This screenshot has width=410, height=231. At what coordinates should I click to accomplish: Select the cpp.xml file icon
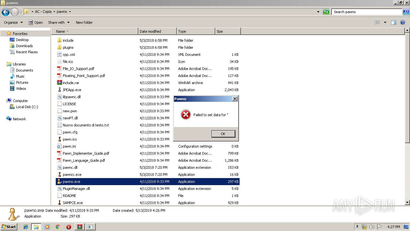[59, 55]
